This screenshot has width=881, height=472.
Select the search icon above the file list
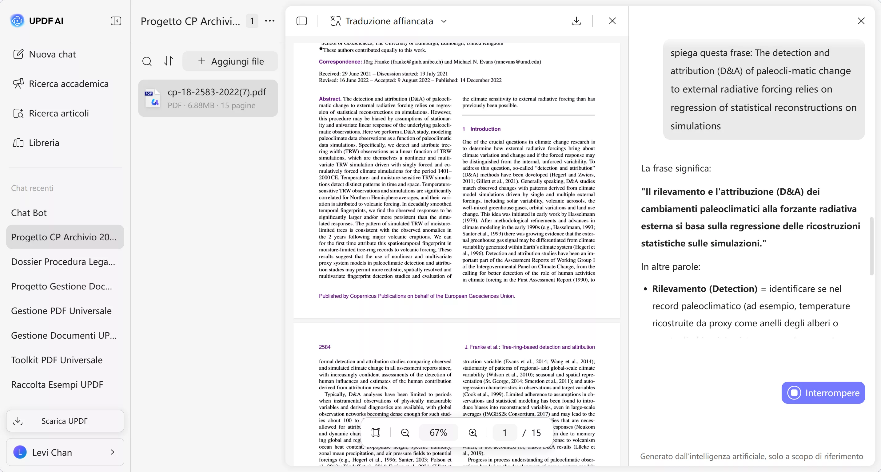[x=147, y=61]
